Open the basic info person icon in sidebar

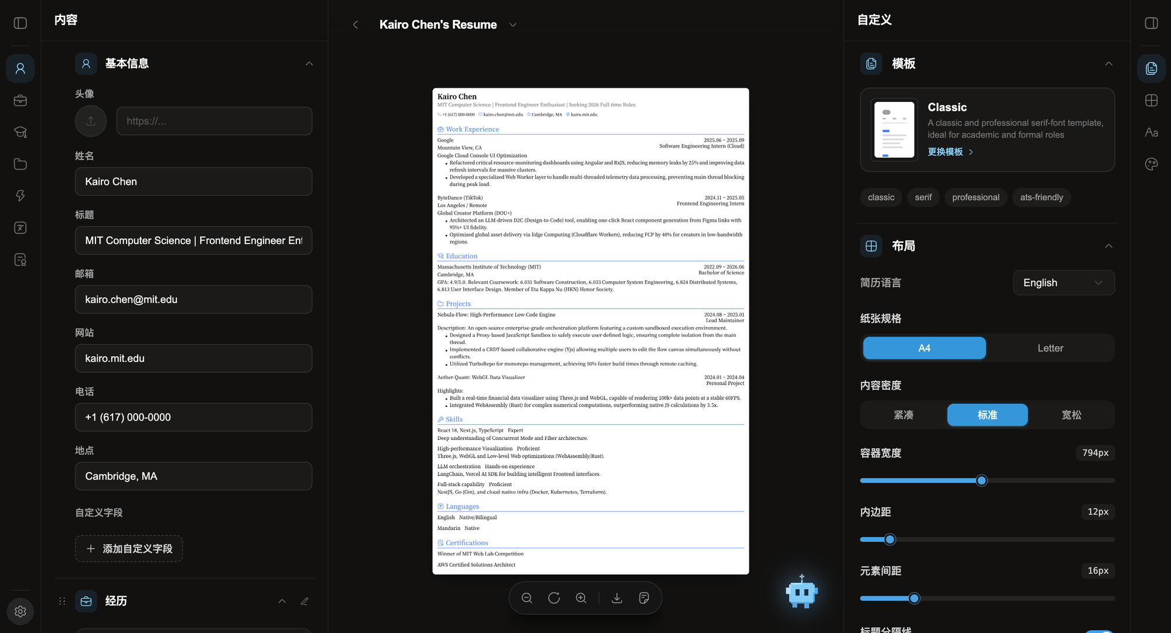(x=20, y=68)
